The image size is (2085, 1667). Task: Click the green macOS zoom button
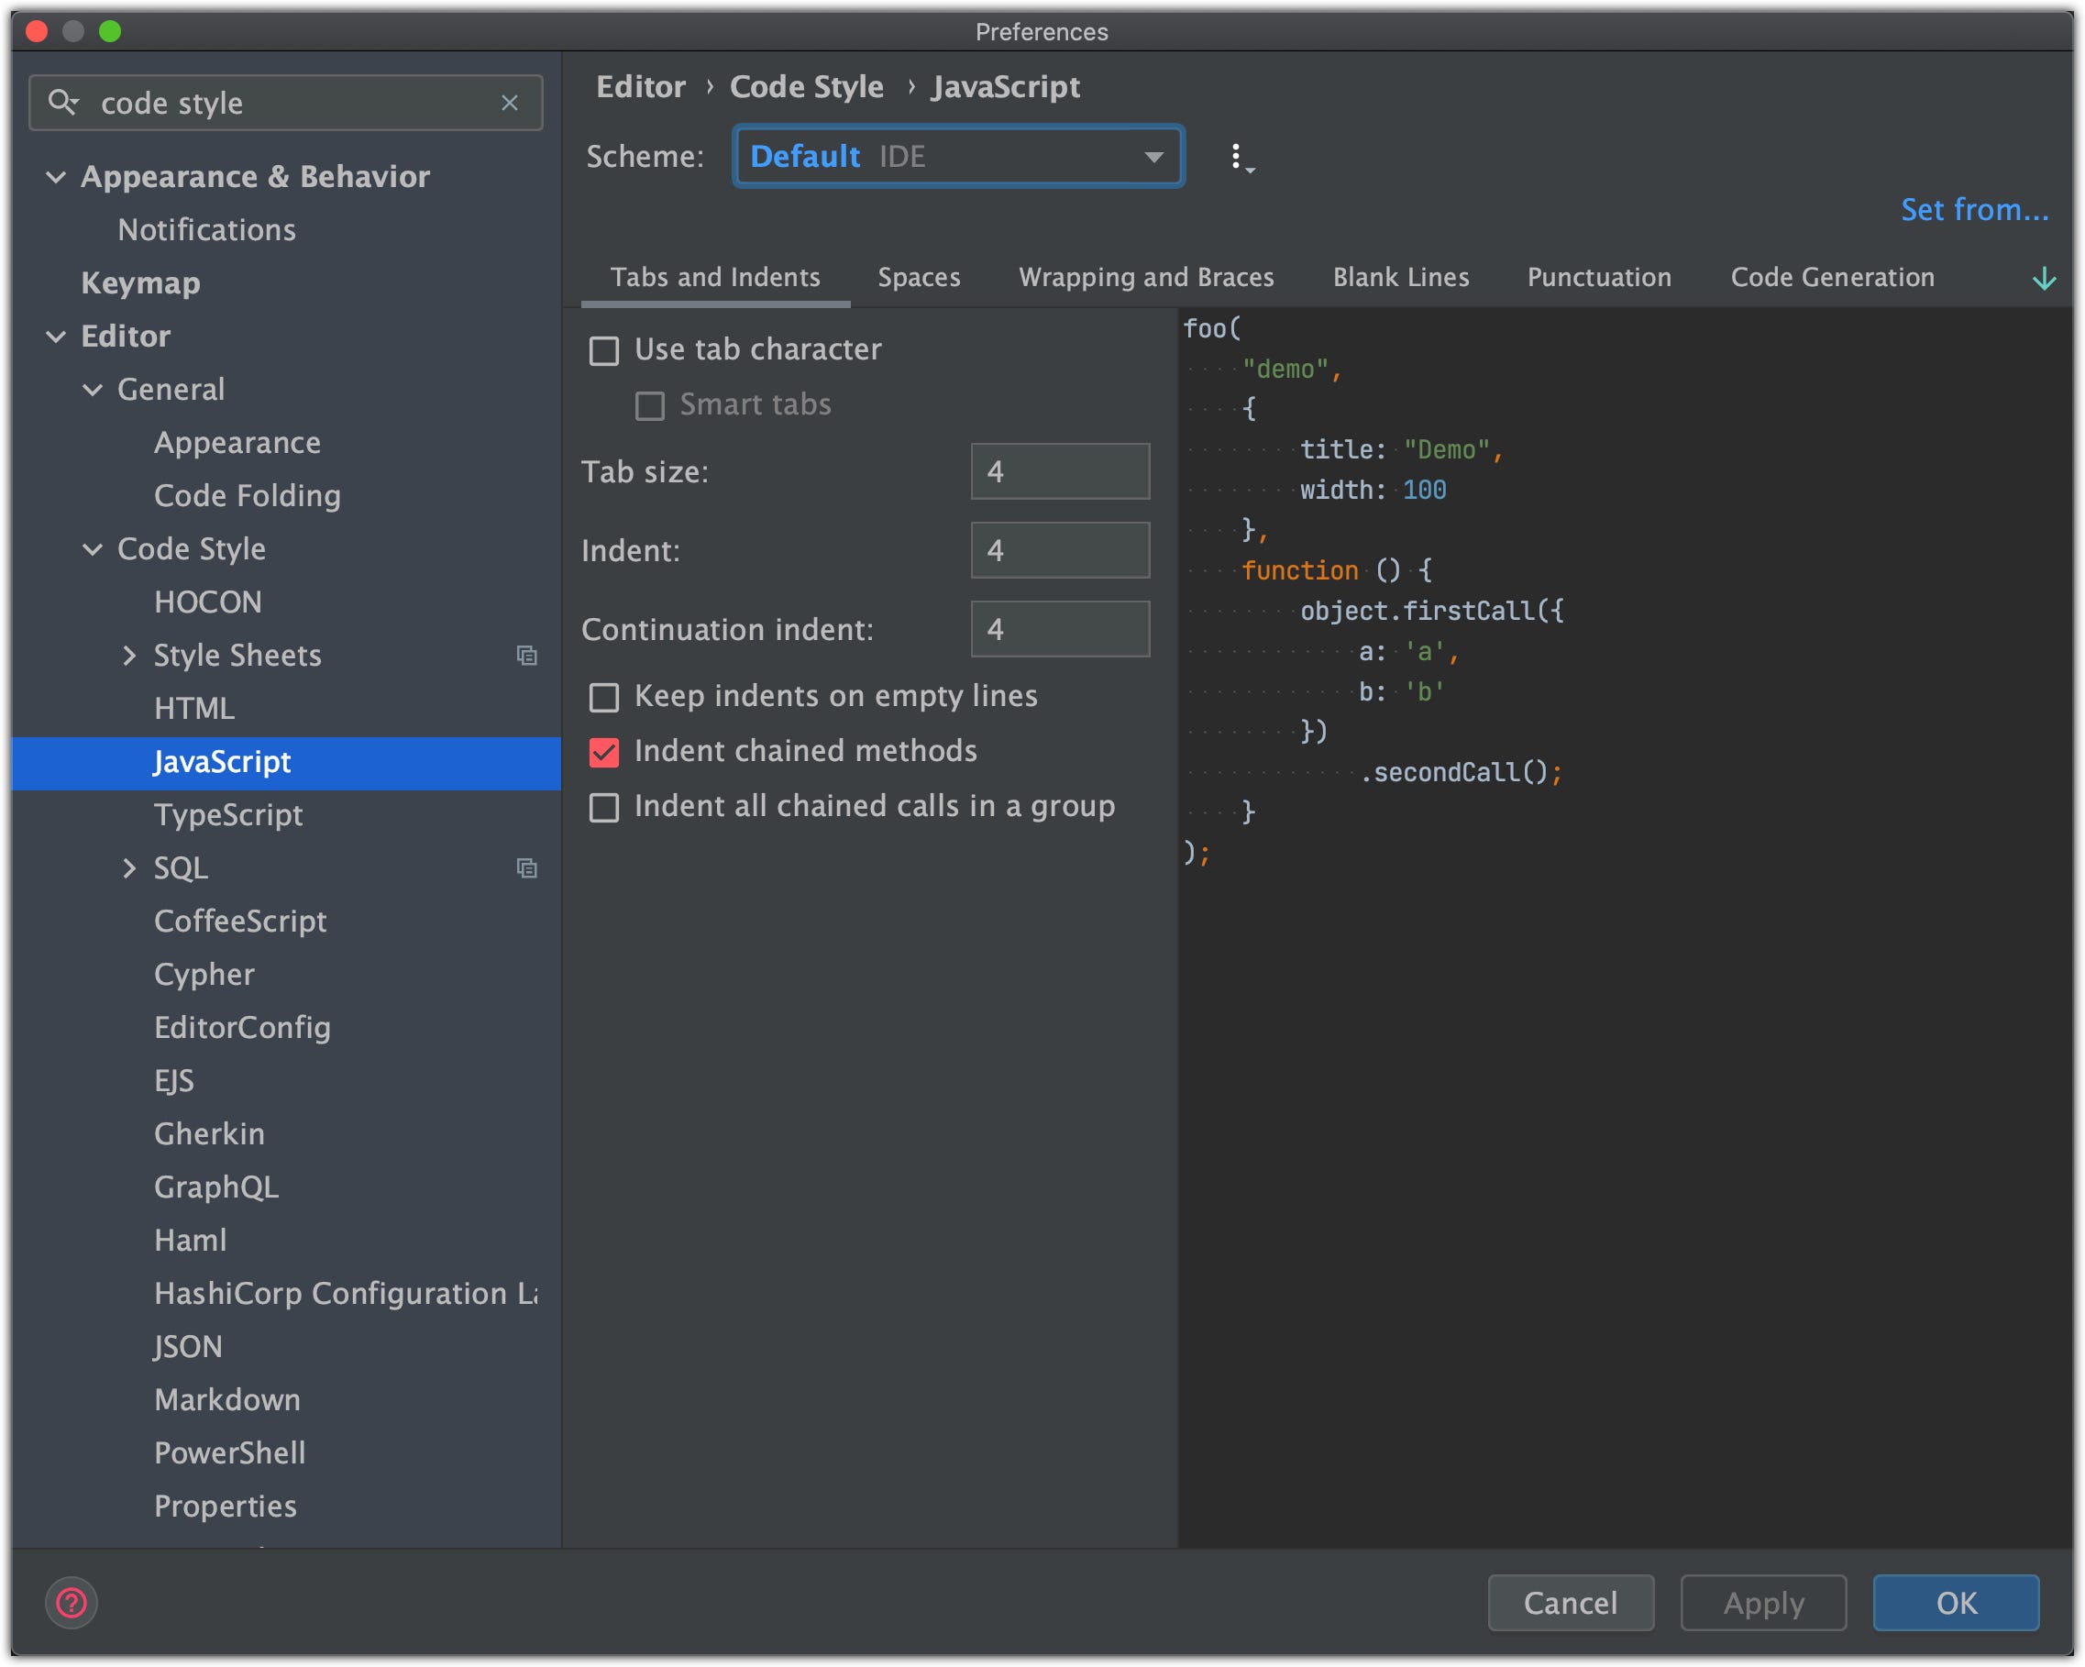point(110,31)
